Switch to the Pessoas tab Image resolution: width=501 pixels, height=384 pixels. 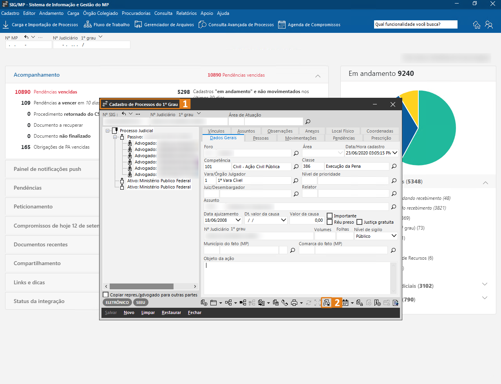click(x=260, y=138)
